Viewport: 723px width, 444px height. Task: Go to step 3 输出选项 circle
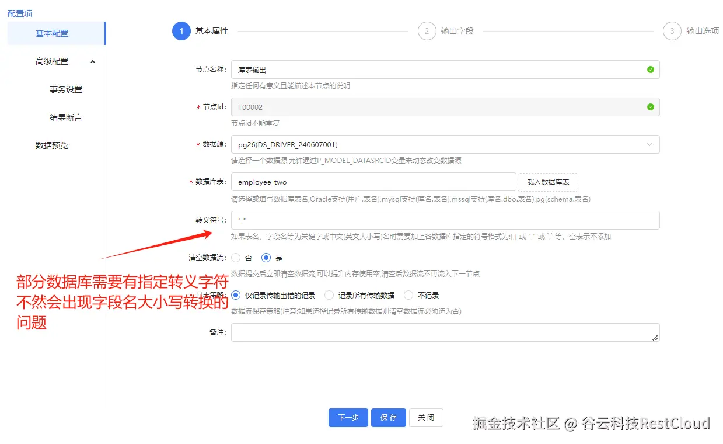pos(672,31)
